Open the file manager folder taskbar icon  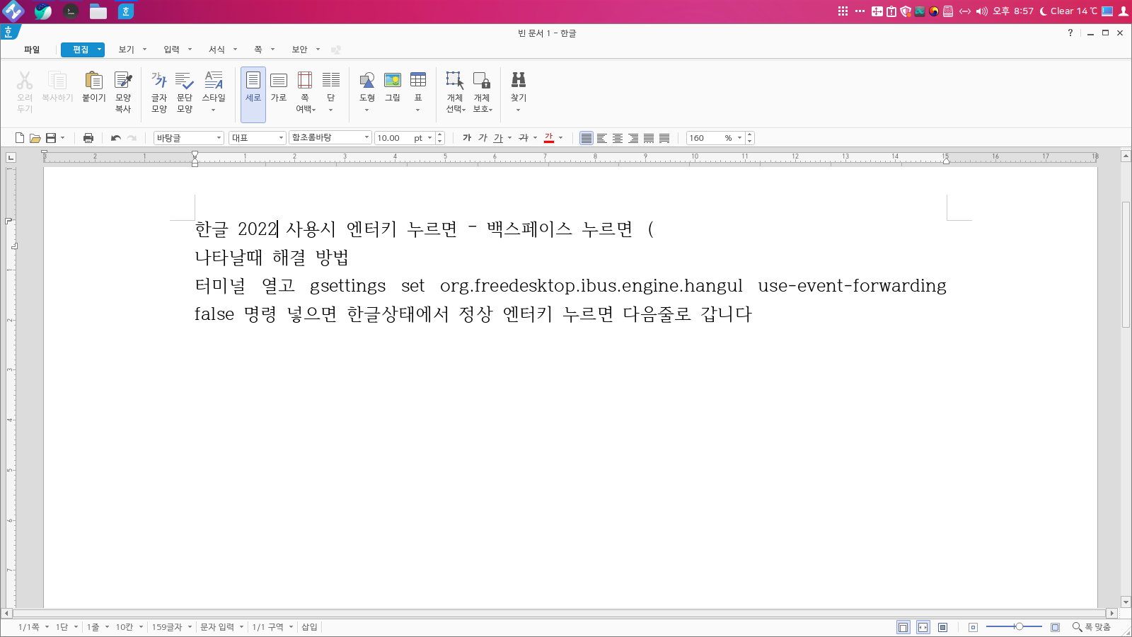(x=98, y=11)
